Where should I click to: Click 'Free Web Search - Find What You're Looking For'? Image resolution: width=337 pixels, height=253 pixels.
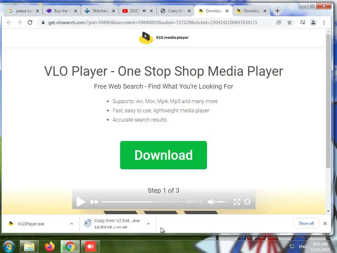click(164, 86)
